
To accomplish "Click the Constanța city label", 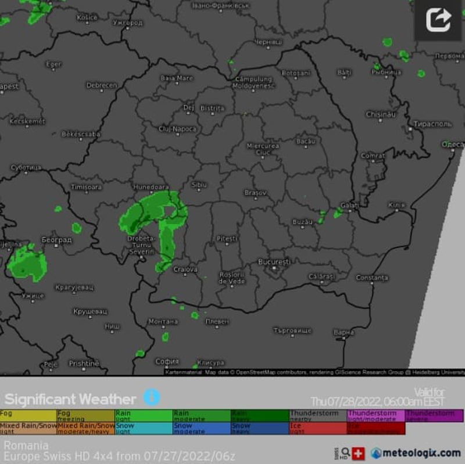I will tap(371, 278).
